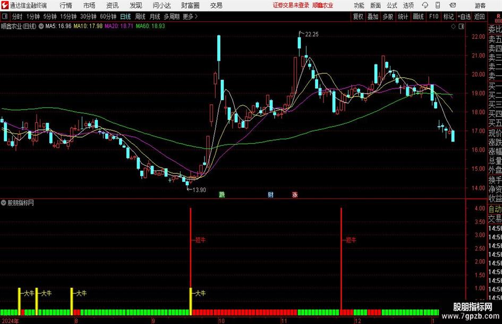Open the 行情 menu

click(66, 5)
